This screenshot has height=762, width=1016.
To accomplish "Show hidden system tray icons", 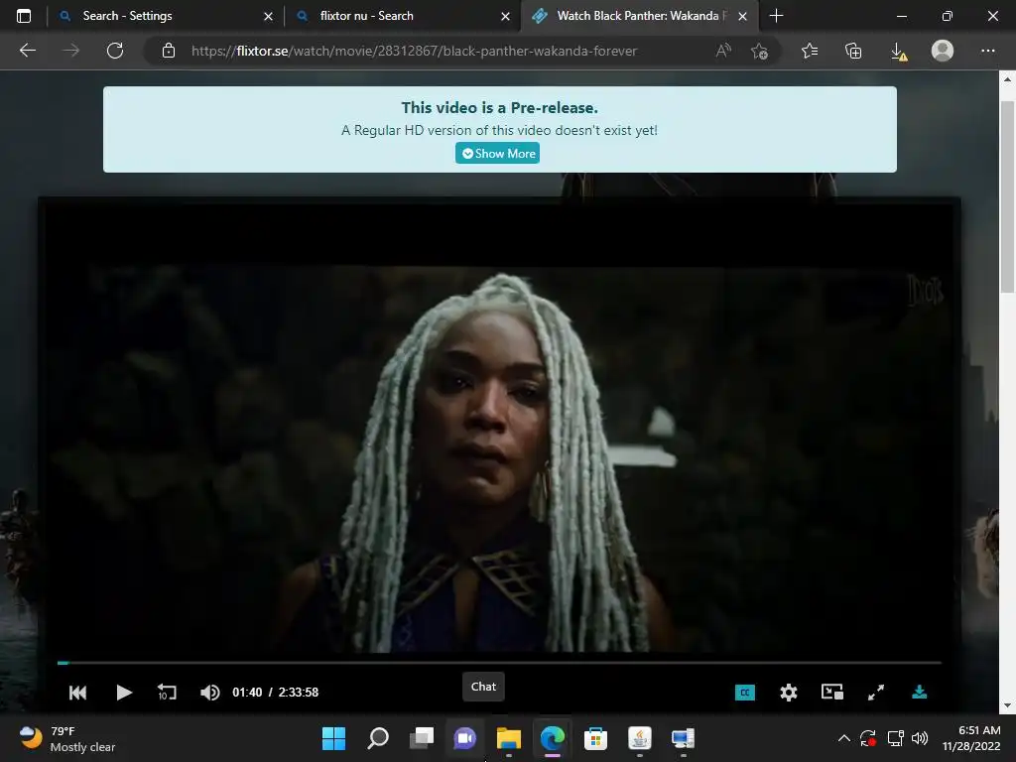I will tap(843, 738).
